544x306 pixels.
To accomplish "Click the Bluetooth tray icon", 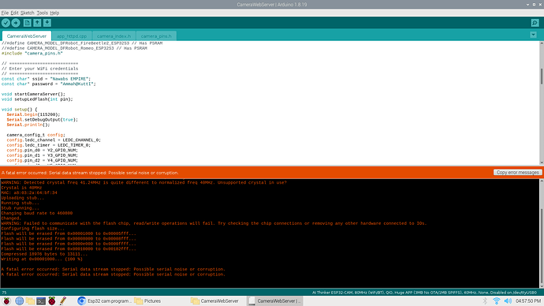I will [x=485, y=300].
